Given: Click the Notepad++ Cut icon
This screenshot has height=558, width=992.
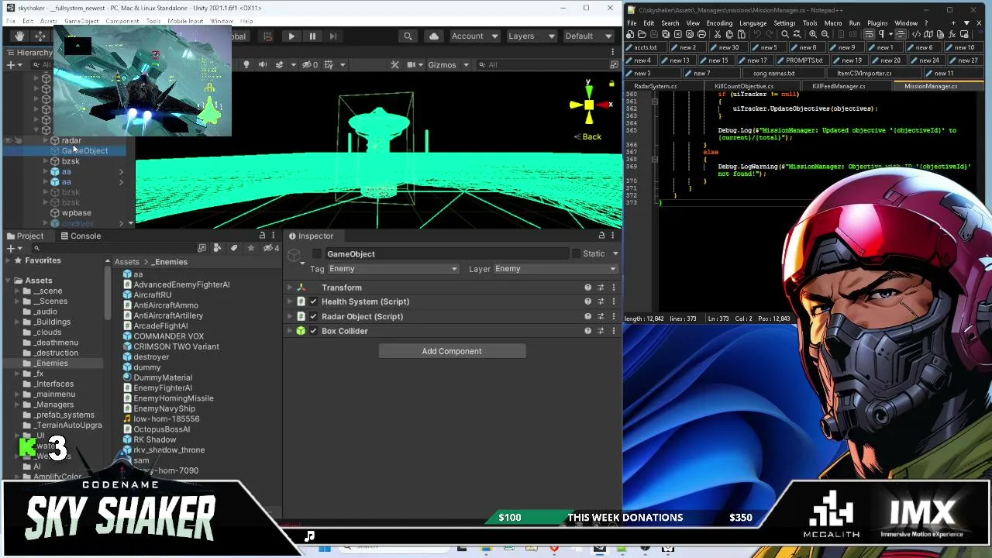Looking at the screenshot, I should (x=717, y=35).
